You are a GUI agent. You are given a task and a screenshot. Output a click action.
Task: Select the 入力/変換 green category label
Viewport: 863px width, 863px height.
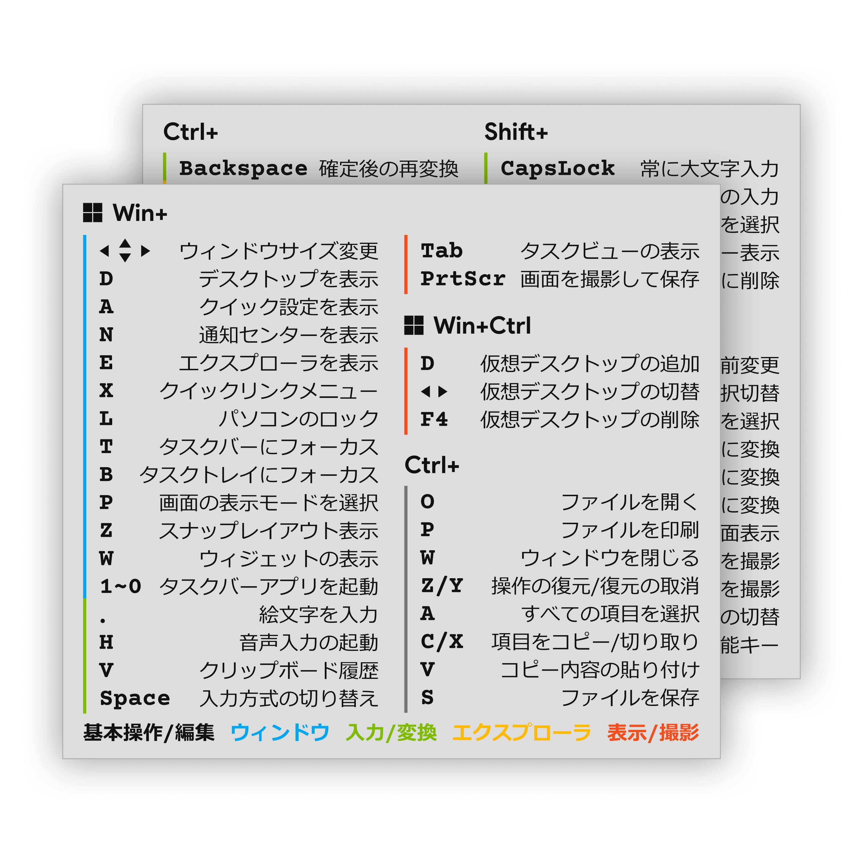[391, 733]
